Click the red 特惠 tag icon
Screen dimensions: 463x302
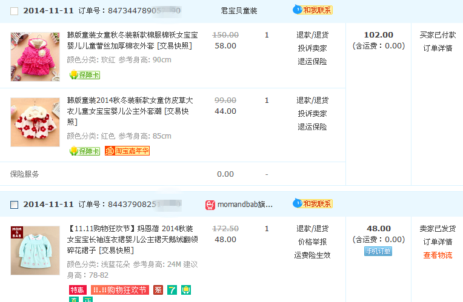tap(77, 290)
